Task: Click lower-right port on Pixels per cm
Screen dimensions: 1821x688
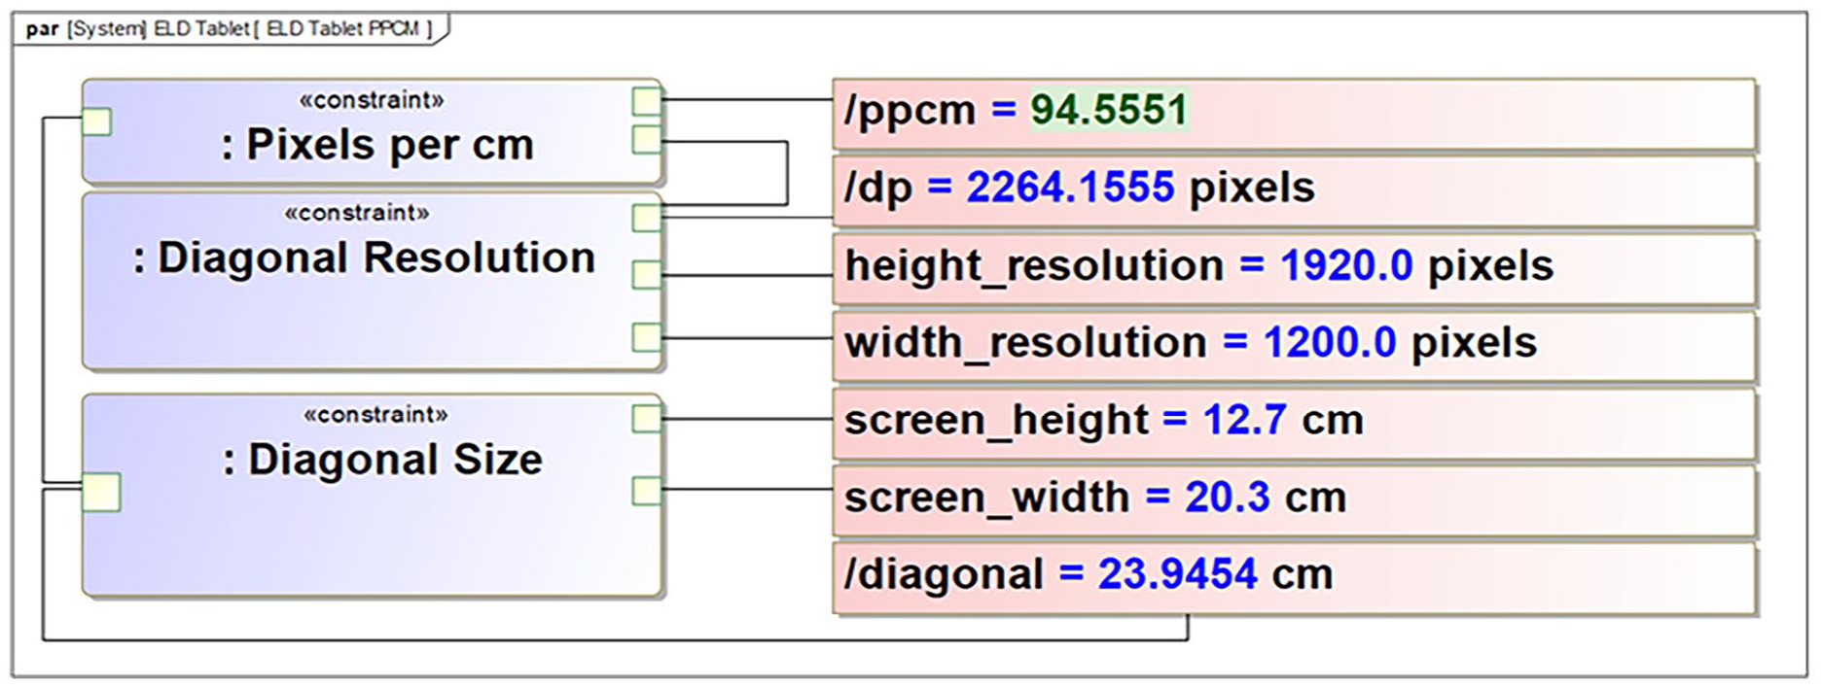Action: pyautogui.click(x=647, y=139)
